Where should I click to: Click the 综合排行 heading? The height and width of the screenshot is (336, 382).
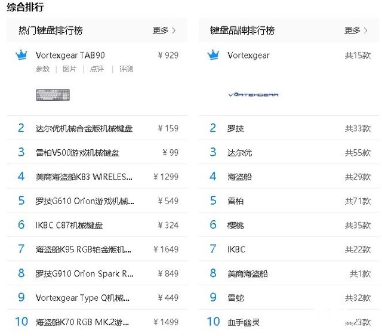(x=25, y=7)
